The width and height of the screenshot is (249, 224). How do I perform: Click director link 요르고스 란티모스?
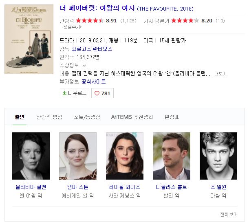[x=92, y=49]
